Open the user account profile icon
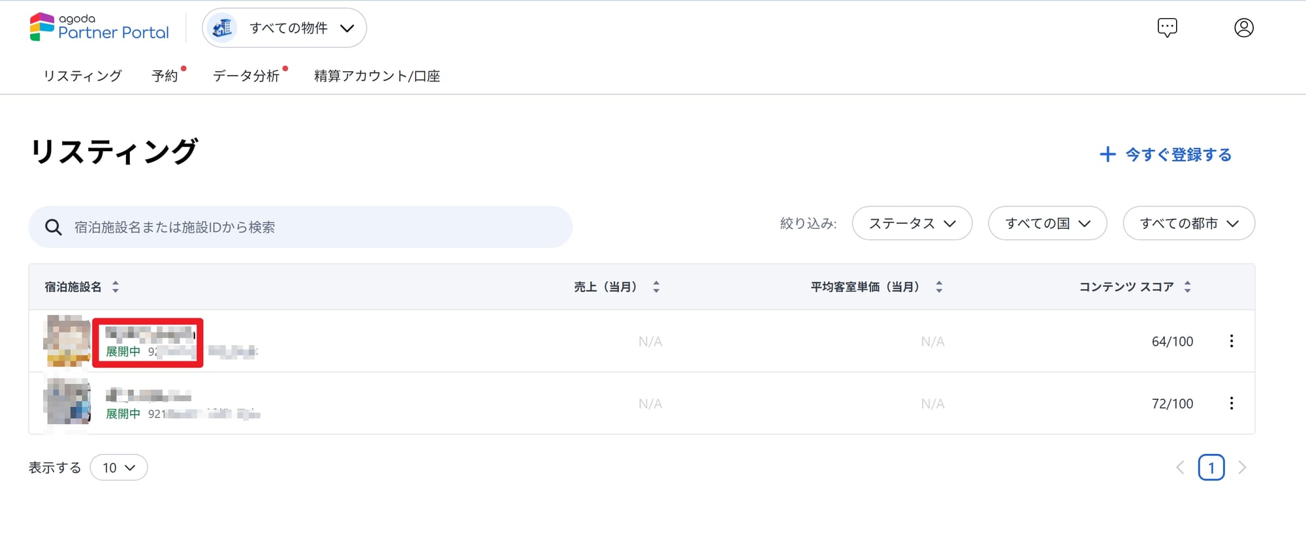This screenshot has height=540, width=1306. [x=1243, y=27]
